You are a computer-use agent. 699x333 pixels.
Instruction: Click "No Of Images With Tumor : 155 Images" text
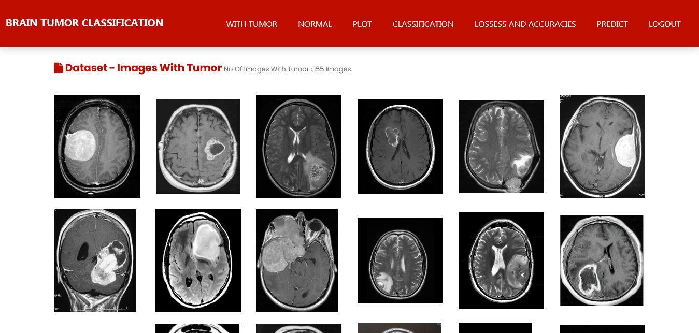(x=288, y=69)
